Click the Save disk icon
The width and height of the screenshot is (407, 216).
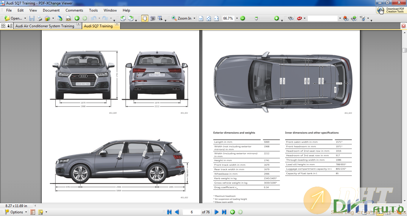coord(32,18)
